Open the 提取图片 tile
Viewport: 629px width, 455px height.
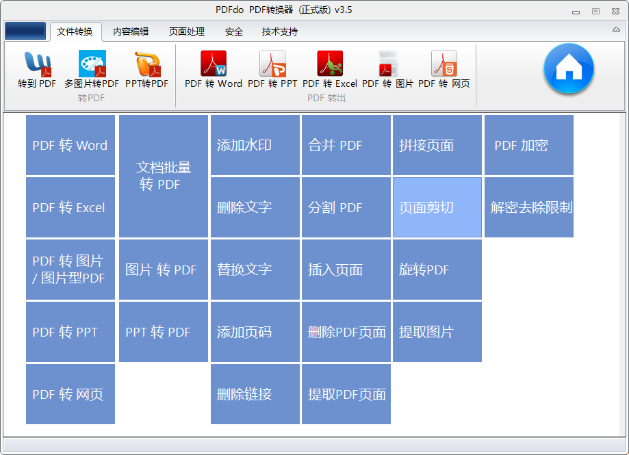coord(437,332)
